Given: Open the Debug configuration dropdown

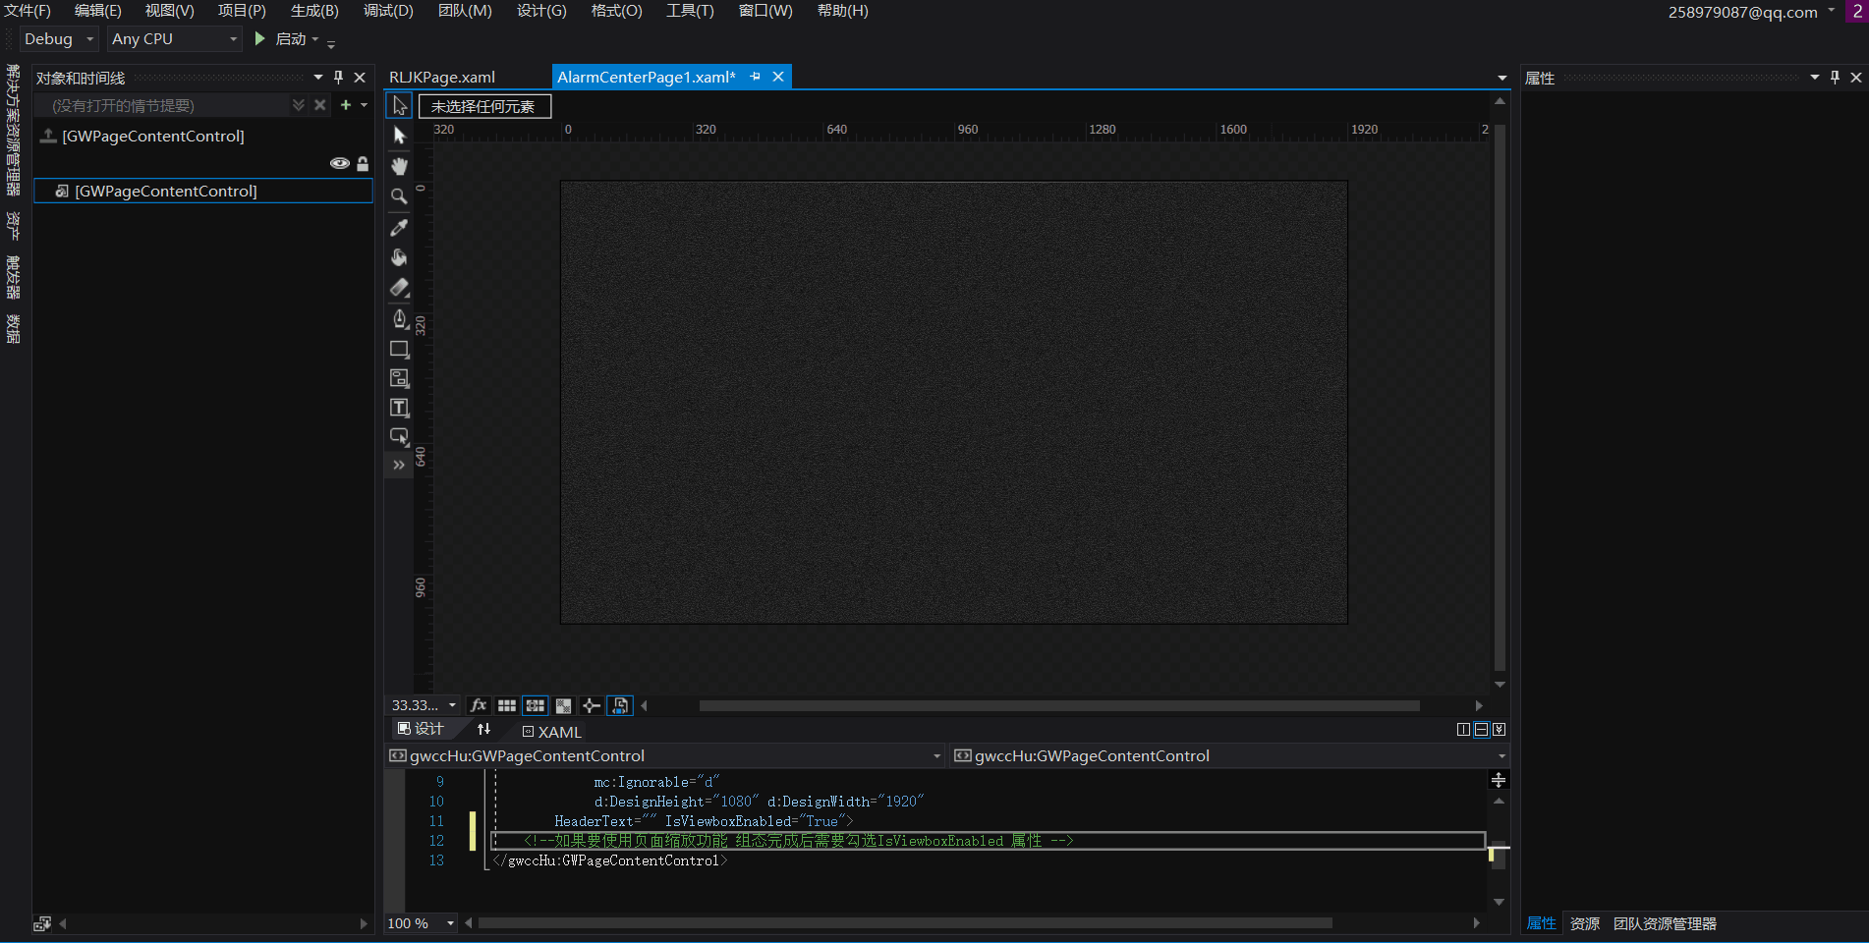Looking at the screenshot, I should pyautogui.click(x=59, y=39).
